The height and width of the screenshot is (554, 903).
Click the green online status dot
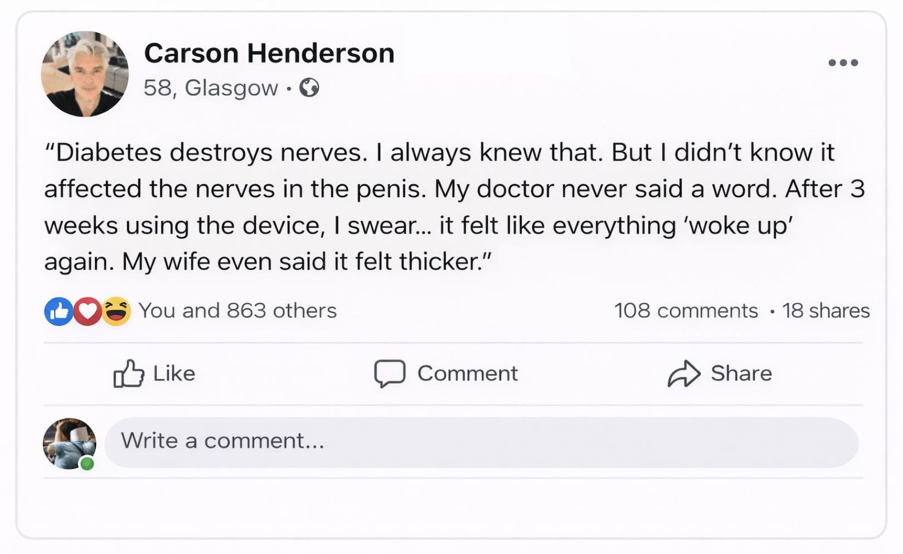(87, 463)
